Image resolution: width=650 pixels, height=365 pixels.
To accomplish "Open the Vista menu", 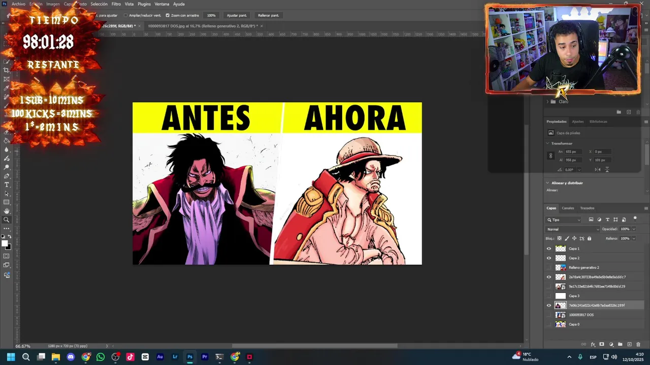I will pos(129,4).
